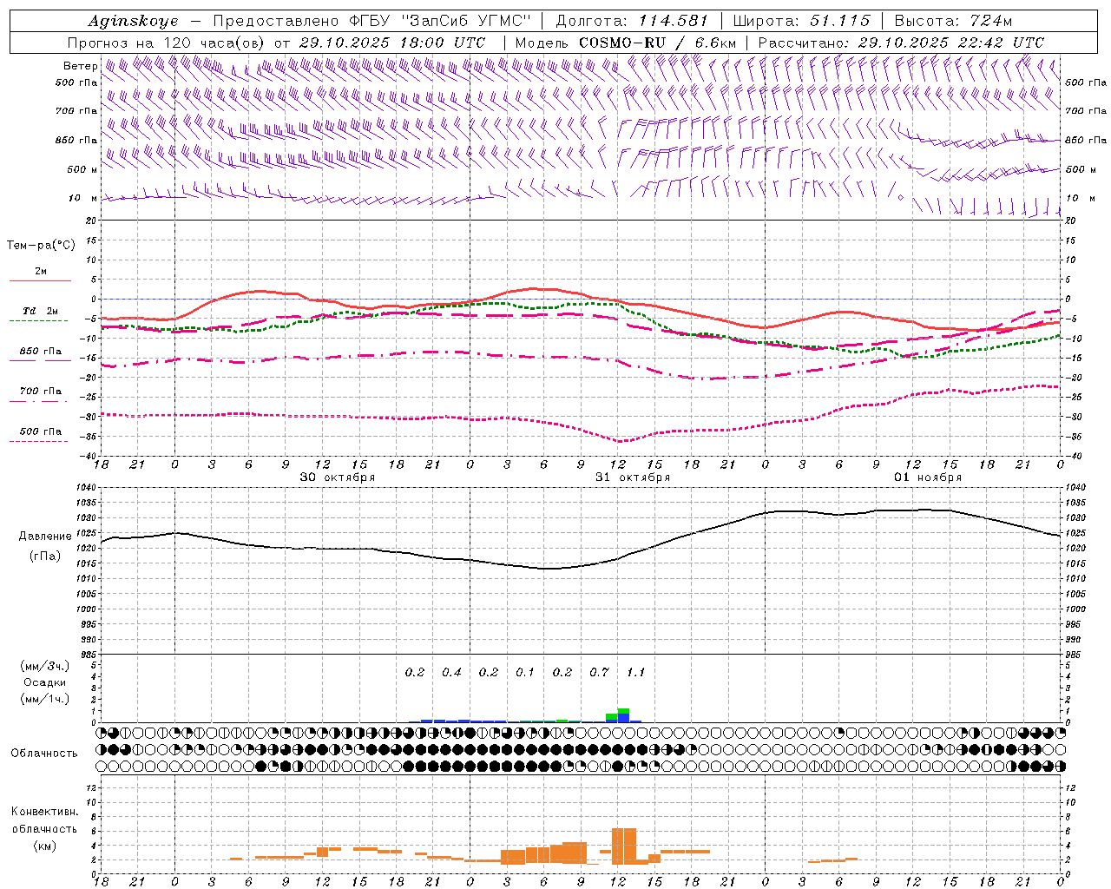
Task: Select the 0.4 precipitation amount label
Action: 451,672
